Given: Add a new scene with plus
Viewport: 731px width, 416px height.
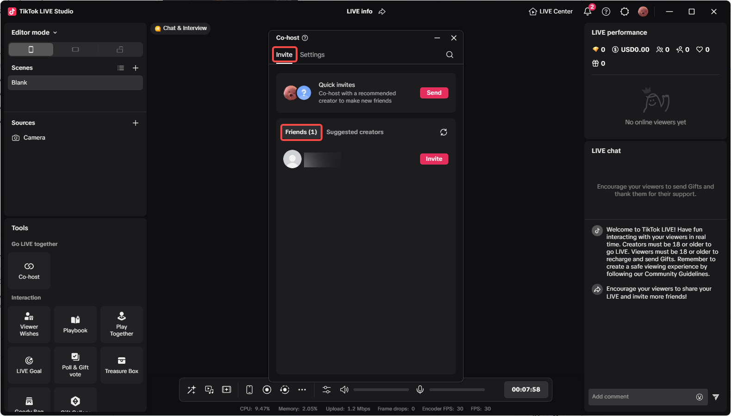Looking at the screenshot, I should (136, 68).
